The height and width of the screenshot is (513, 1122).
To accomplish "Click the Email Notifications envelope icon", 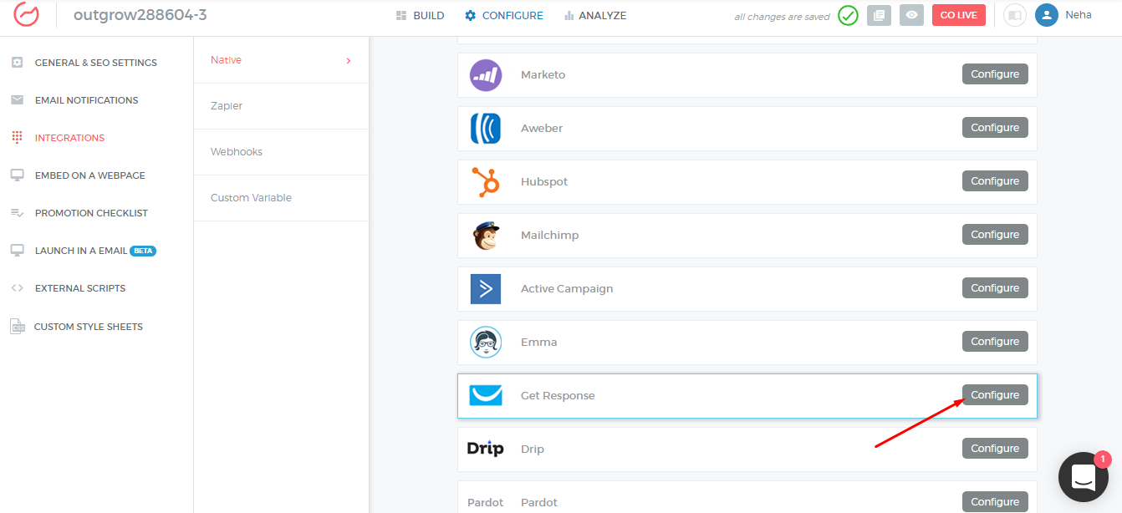I will pyautogui.click(x=17, y=99).
